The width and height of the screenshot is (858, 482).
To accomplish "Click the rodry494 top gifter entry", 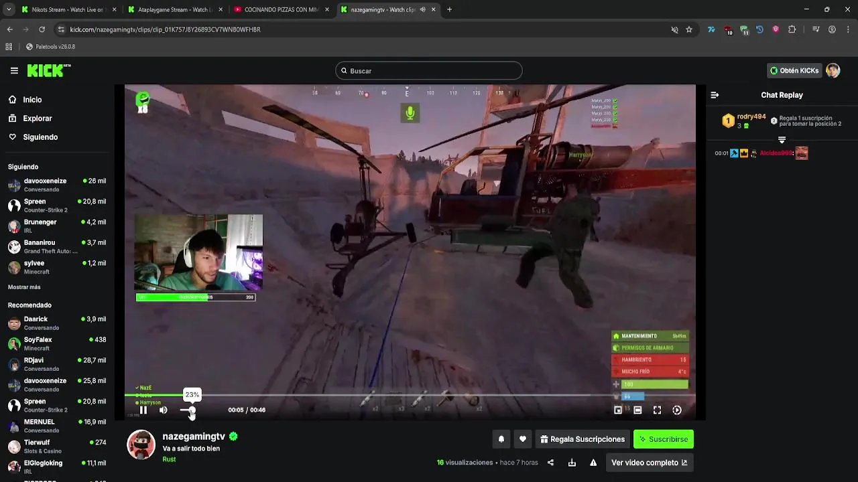I will point(744,120).
